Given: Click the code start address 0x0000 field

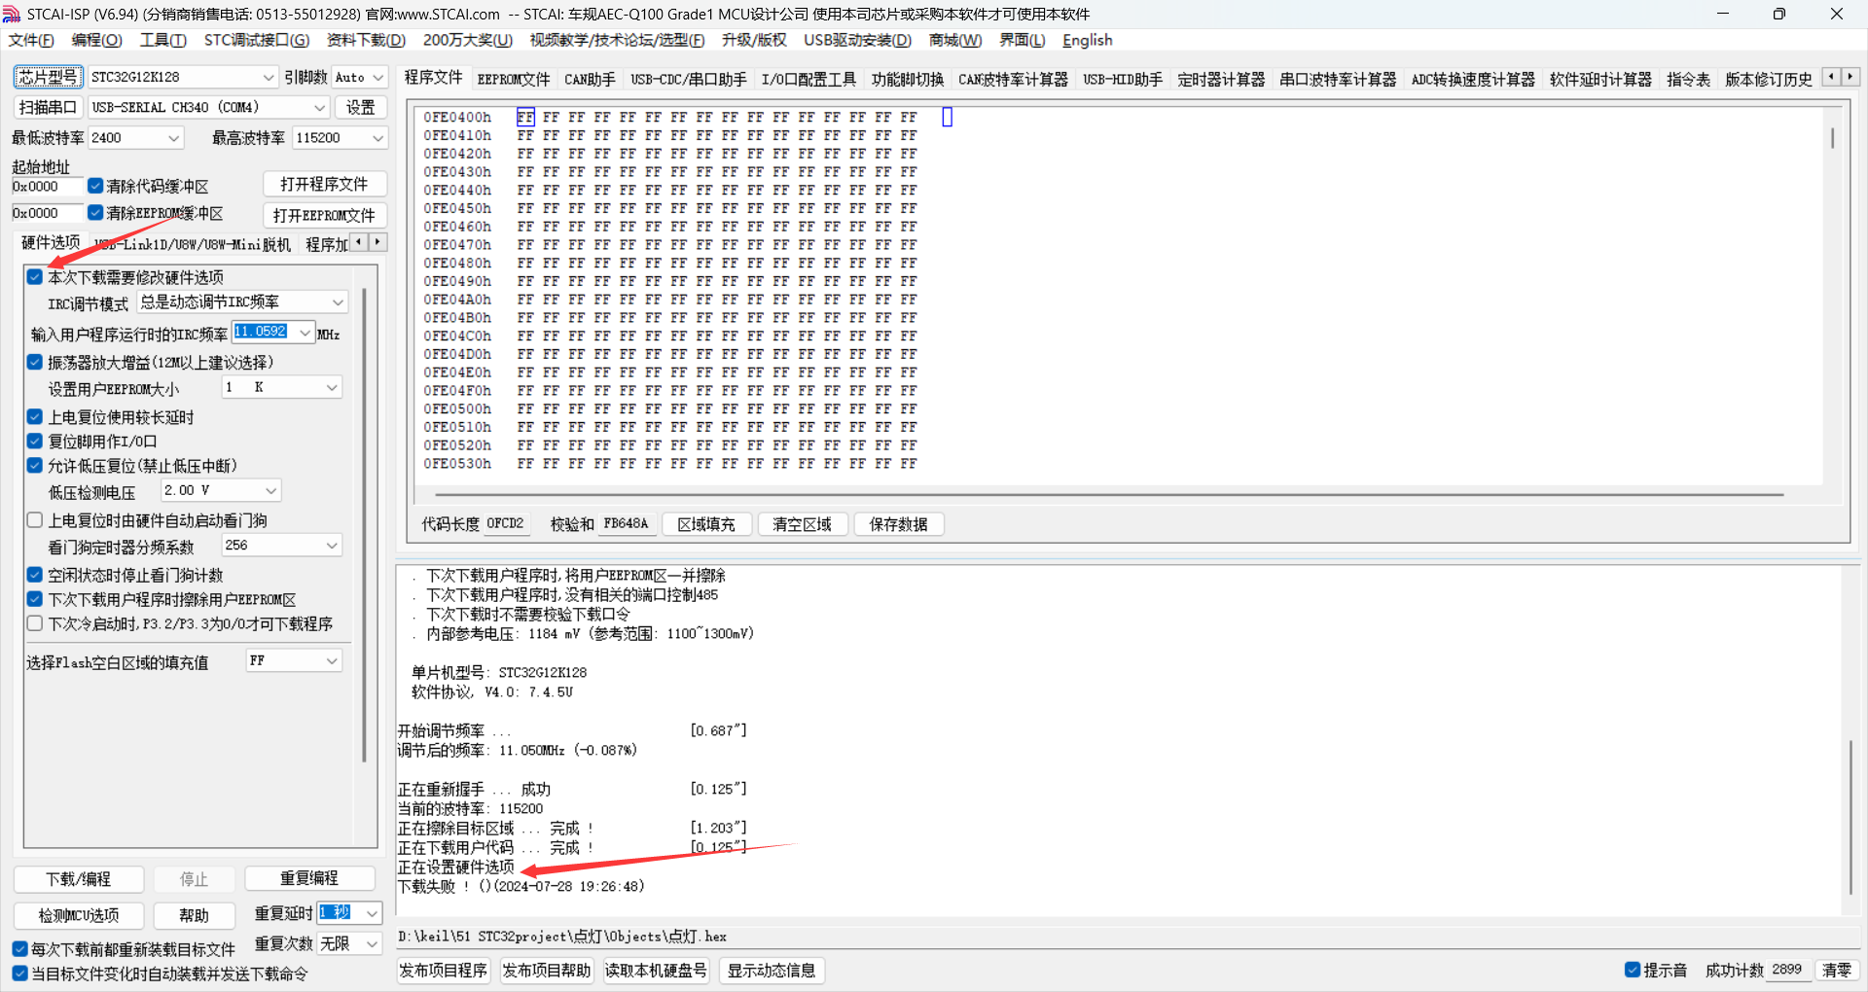Looking at the screenshot, I should 46,186.
